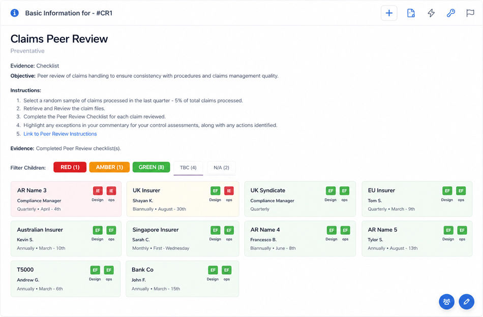
Task: Click the blue users group round button
Action: tap(447, 302)
